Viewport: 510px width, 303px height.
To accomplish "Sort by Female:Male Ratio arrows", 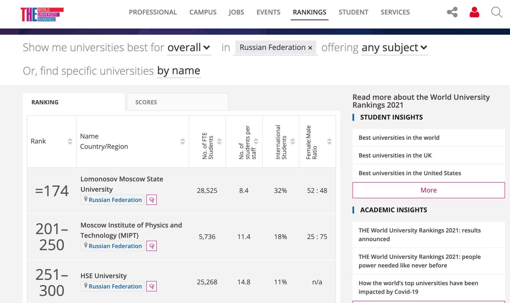I will click(329, 141).
